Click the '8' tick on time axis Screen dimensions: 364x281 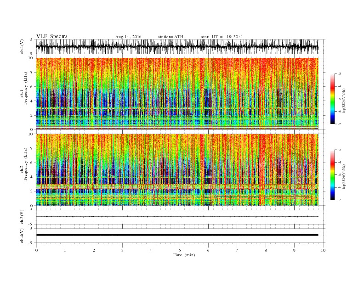click(266, 250)
